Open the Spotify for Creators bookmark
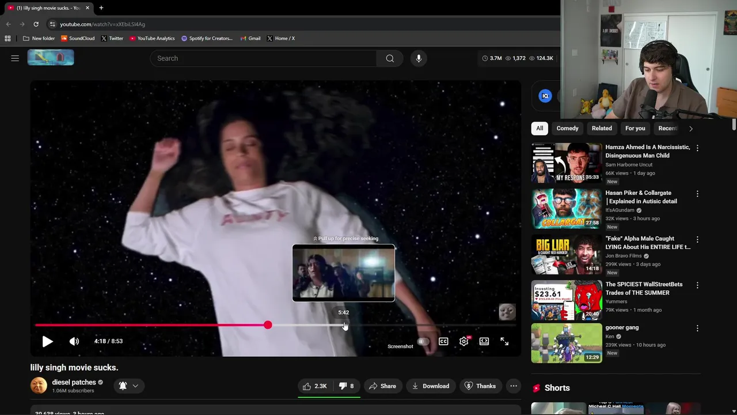The width and height of the screenshot is (737, 415). click(207, 39)
